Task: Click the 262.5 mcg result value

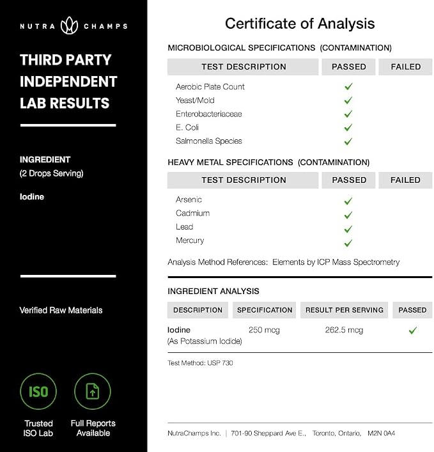Action: 344,330
